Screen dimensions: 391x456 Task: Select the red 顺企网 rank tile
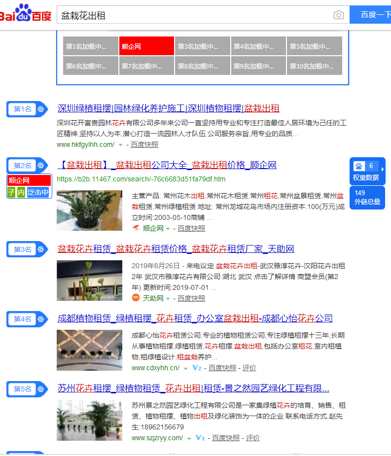pyautogui.click(x=146, y=46)
